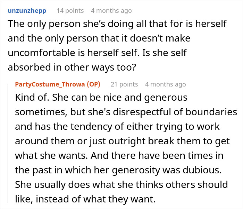Click the line 'uncomfortable is herself self. Is she self'

97,53
